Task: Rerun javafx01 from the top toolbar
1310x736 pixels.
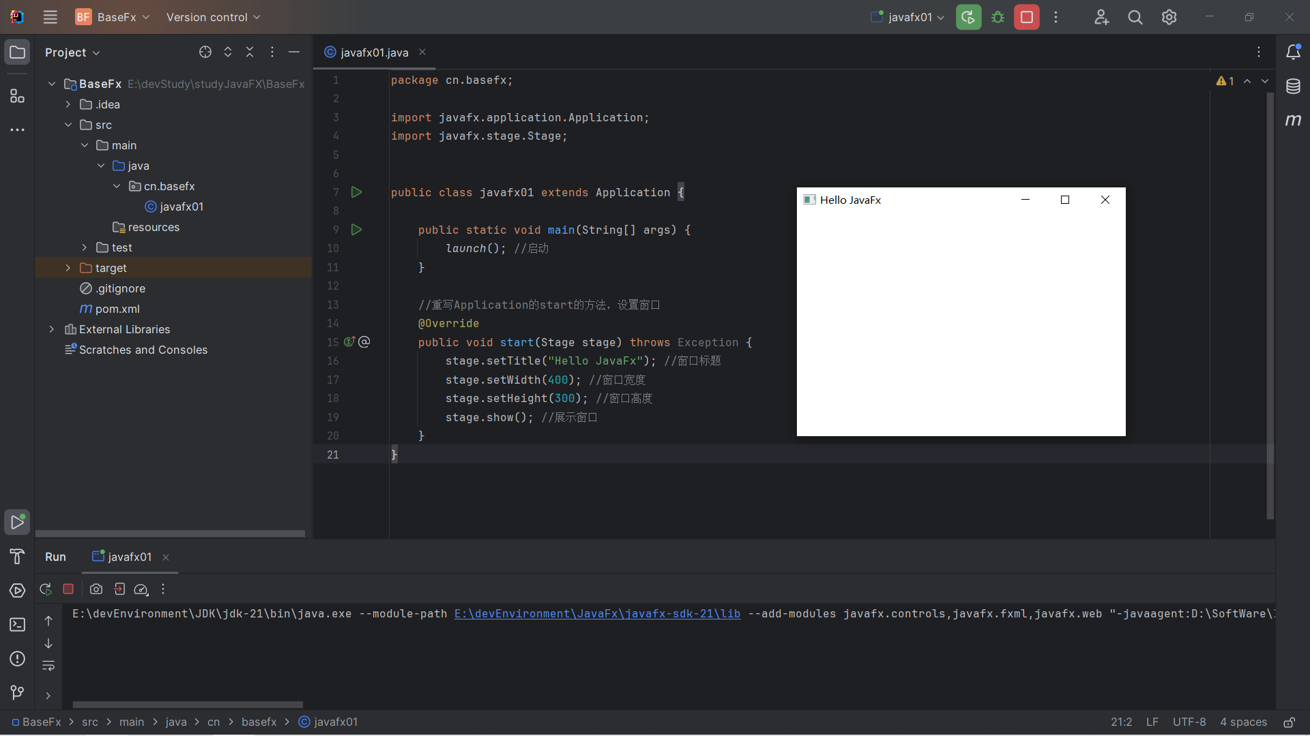Action: [x=968, y=17]
